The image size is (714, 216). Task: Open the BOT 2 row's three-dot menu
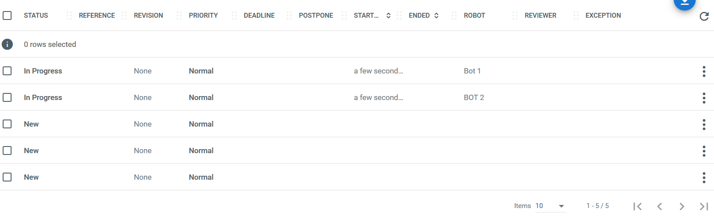704,98
